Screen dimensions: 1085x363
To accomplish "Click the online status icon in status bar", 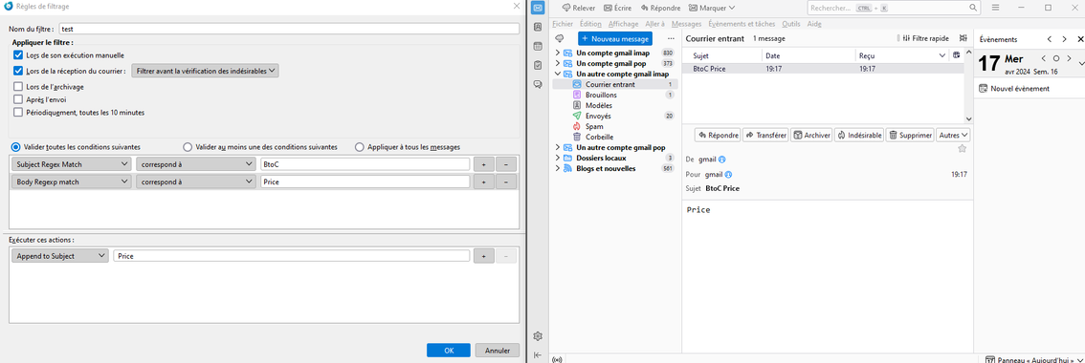I will pos(558,359).
